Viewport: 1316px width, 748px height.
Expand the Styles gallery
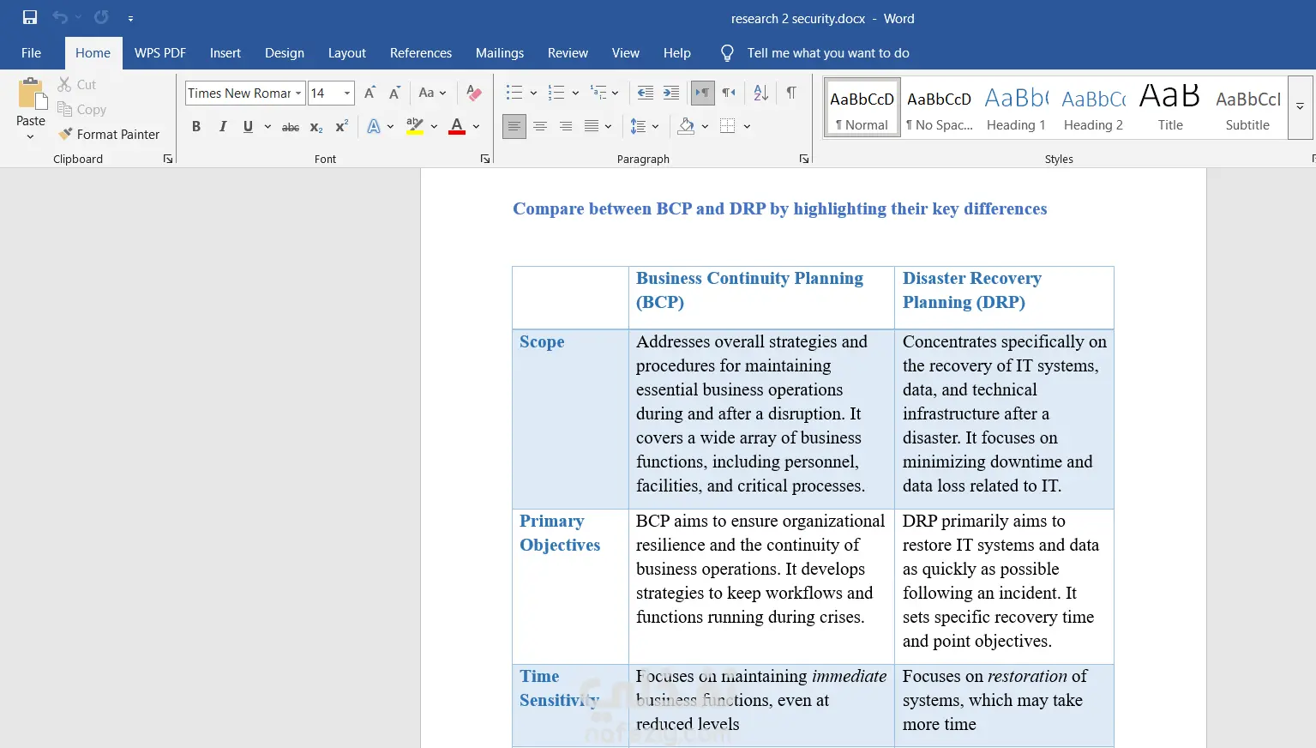(x=1300, y=107)
